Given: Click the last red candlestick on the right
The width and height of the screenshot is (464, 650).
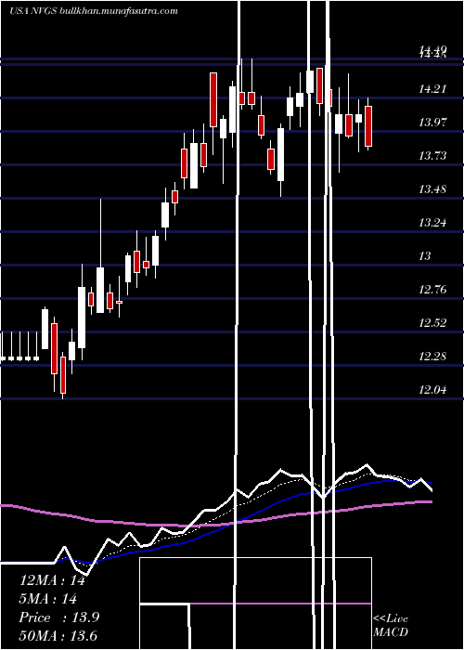Looking at the screenshot, I should click(x=368, y=126).
